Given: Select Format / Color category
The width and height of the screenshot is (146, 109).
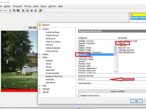Looking at the screenshot, I should tap(85, 66).
